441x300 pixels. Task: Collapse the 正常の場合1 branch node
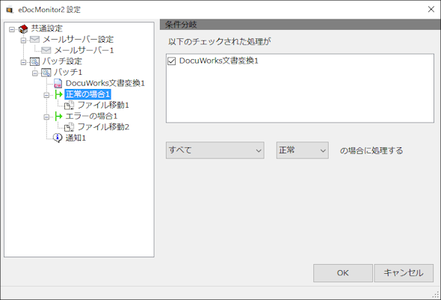click(x=46, y=95)
